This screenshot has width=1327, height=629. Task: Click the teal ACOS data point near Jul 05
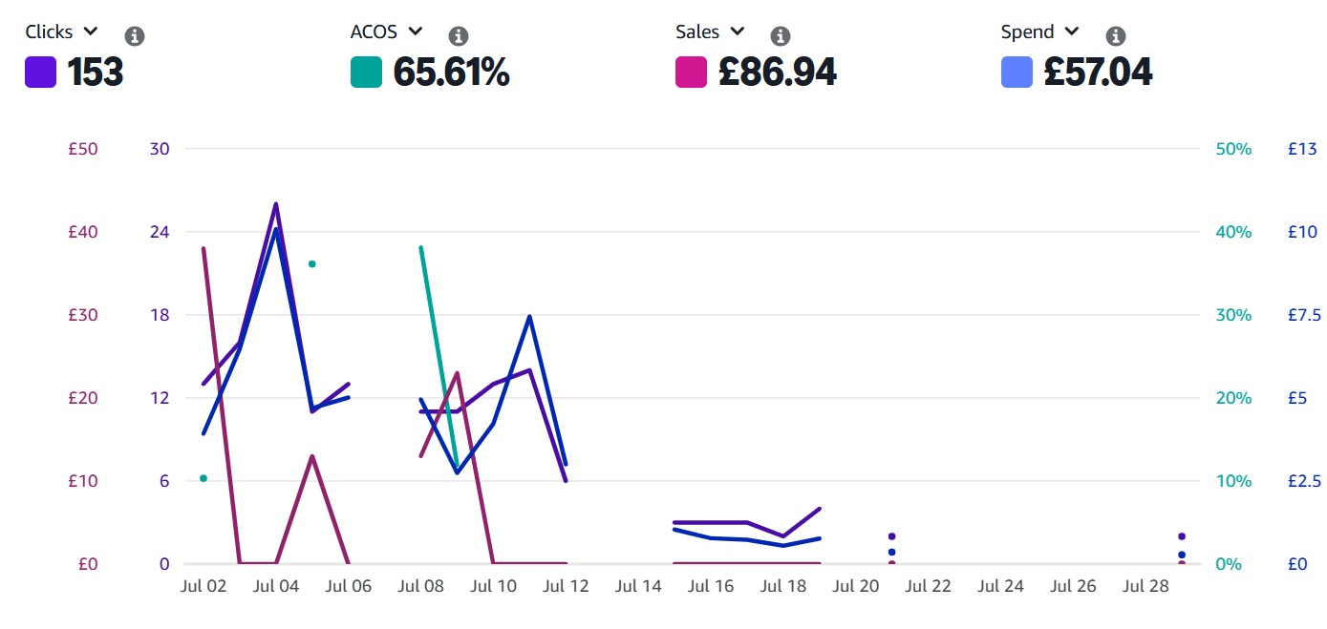click(x=312, y=263)
